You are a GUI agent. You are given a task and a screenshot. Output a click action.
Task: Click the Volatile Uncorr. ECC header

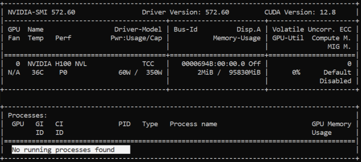click(312, 29)
